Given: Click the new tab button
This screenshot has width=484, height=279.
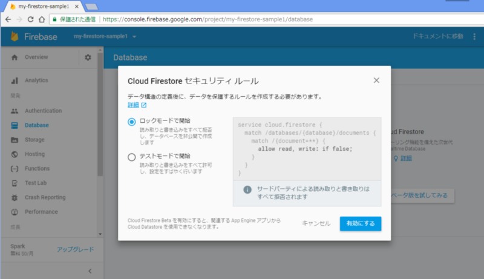Looking at the screenshot, I should (x=91, y=7).
